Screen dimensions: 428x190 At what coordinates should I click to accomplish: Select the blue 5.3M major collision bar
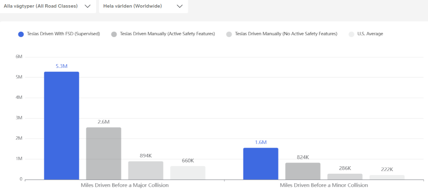pos(61,126)
